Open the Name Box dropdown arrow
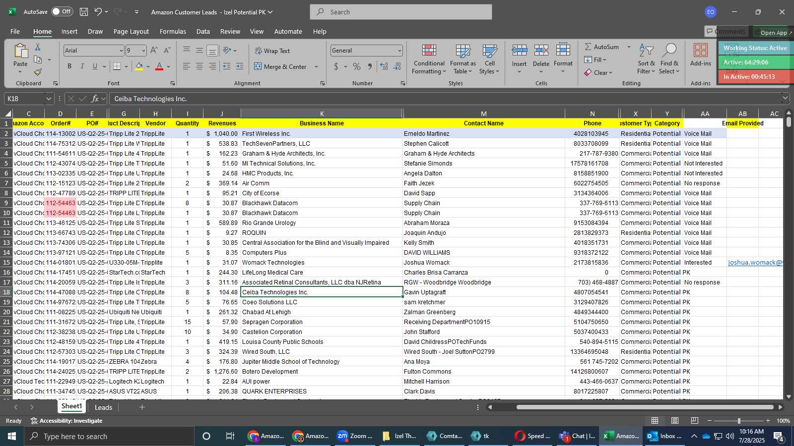Viewport: 794px width, 446px height. coord(49,99)
